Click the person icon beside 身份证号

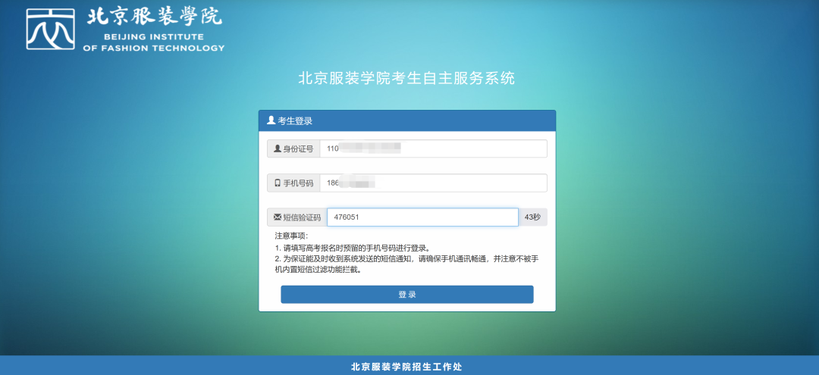[x=278, y=148]
